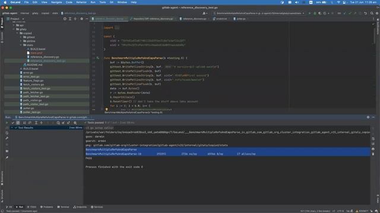Switch to reference_discovery.go editor tab
This screenshot has height=213, width=380.
pos(194,19)
